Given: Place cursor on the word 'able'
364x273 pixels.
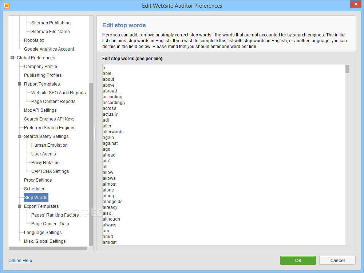Looking at the screenshot, I should [x=107, y=74].
